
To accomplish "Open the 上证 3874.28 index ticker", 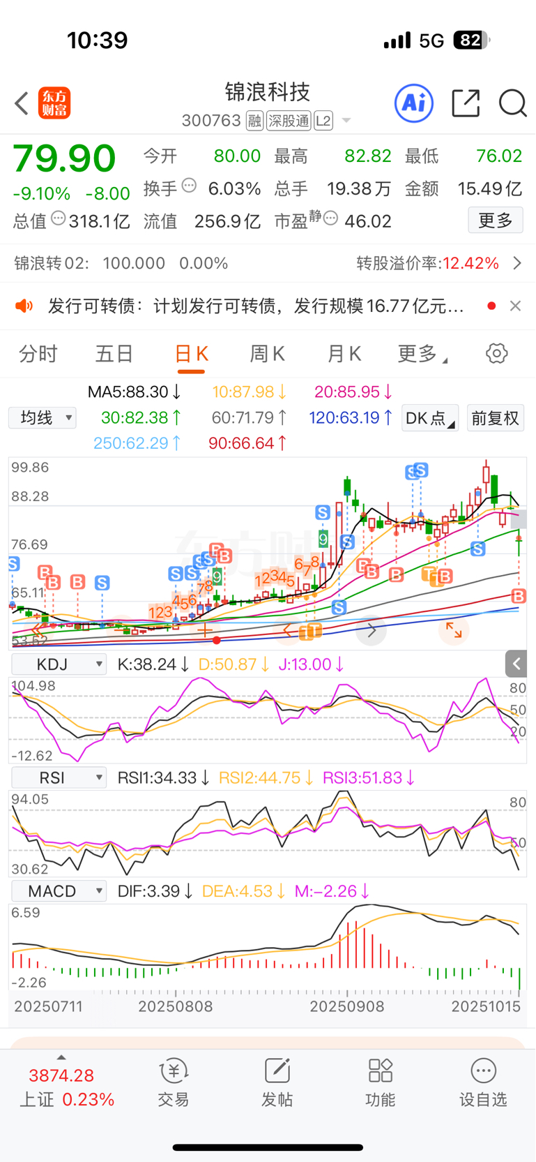I will 68,1087.
